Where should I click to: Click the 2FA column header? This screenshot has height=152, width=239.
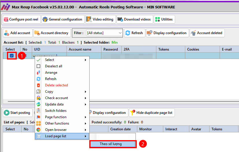[139, 49]
